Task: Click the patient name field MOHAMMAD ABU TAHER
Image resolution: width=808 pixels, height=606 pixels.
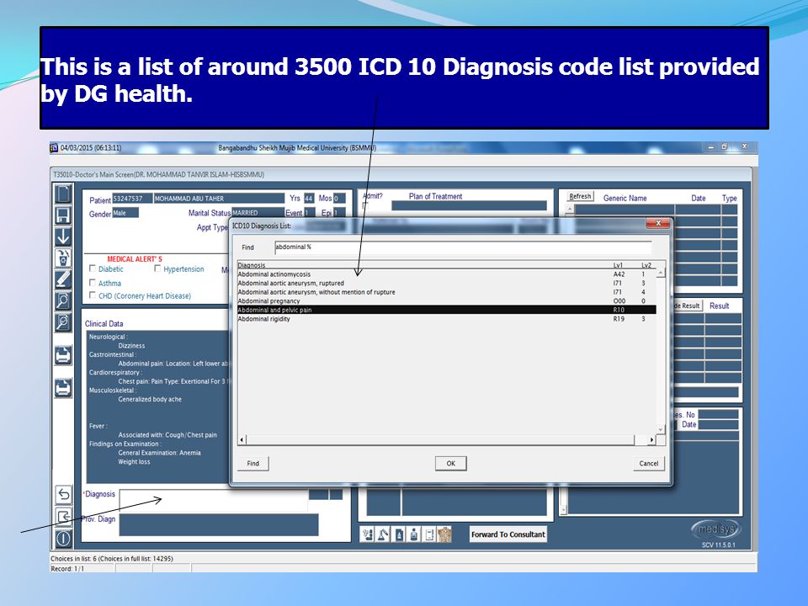Action: 219,199
